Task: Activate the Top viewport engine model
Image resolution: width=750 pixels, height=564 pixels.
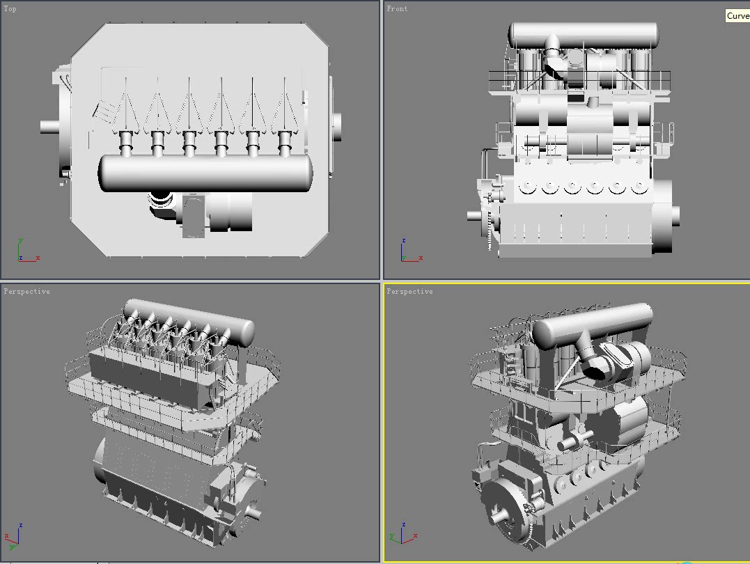Action: pos(191,140)
